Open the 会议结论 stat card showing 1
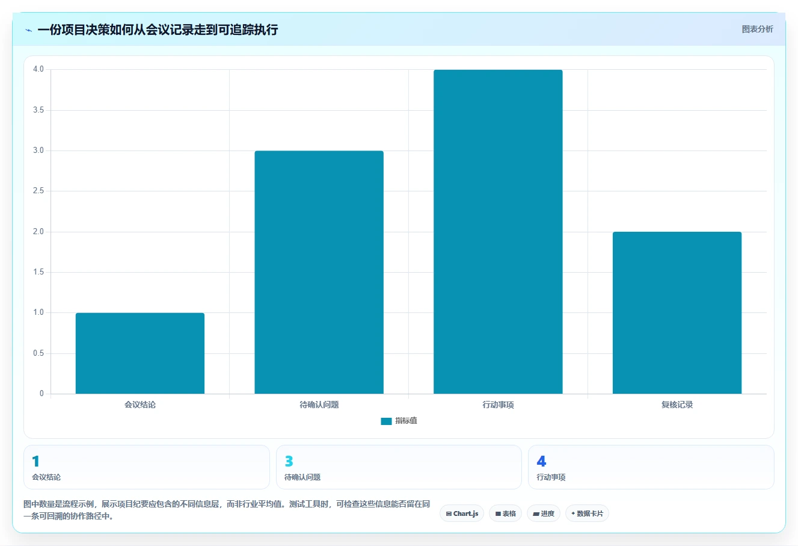 tap(147, 467)
